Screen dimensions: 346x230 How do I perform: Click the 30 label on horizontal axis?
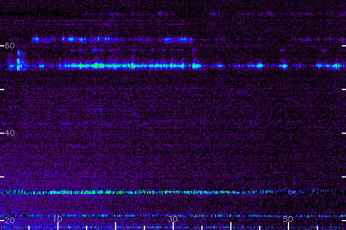[173, 219]
